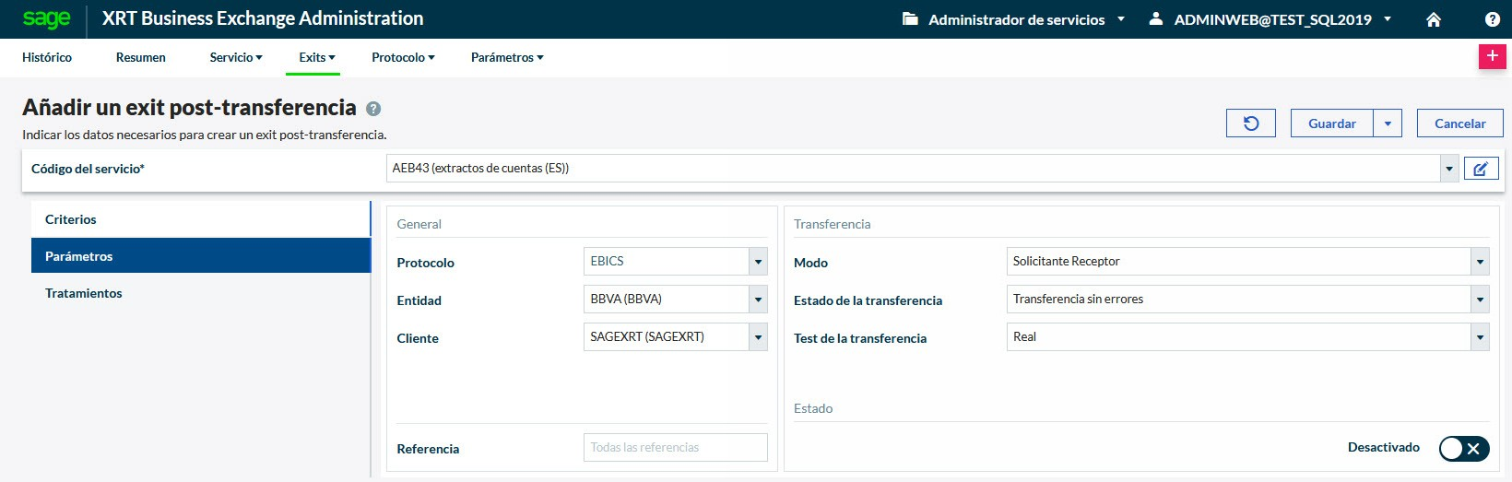Click the Sage logo
The height and width of the screenshot is (482, 1512).
46,18
